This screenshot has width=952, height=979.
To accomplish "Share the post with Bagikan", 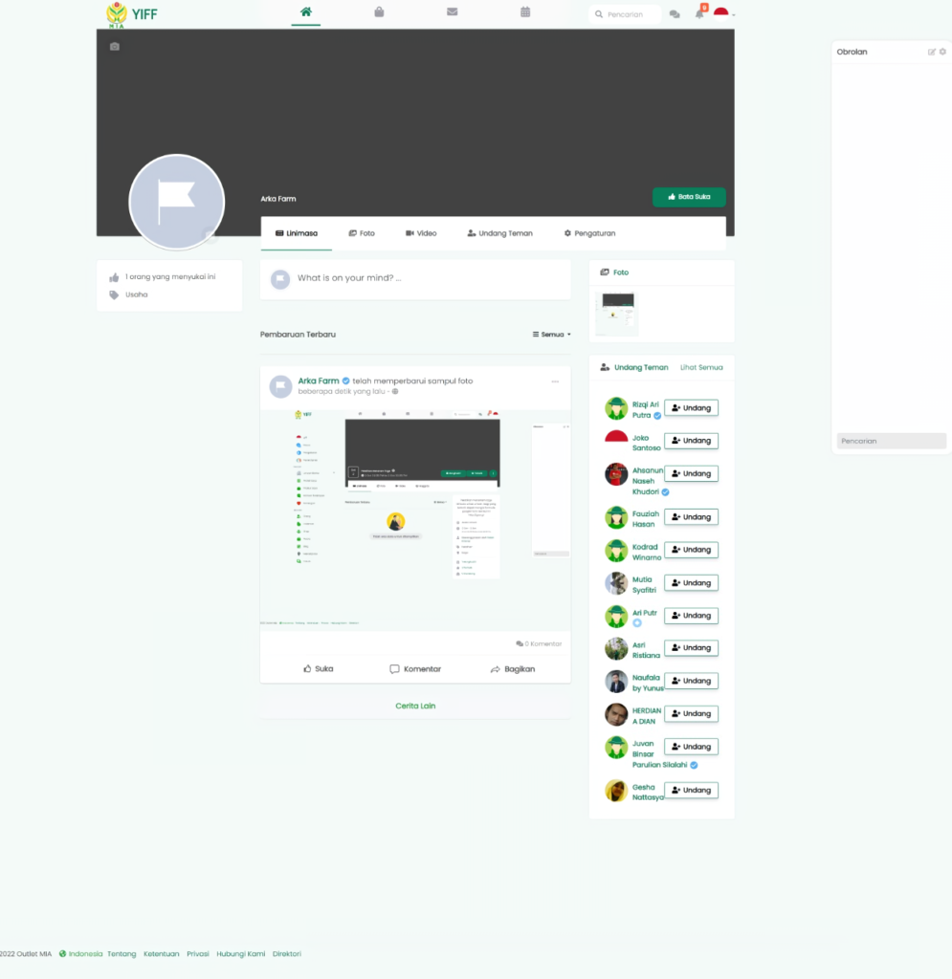I will [x=512, y=668].
